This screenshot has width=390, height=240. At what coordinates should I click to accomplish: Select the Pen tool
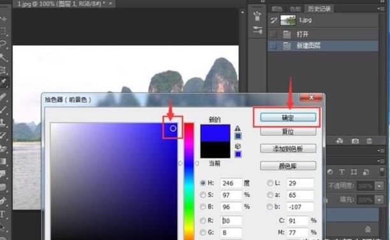(3, 200)
